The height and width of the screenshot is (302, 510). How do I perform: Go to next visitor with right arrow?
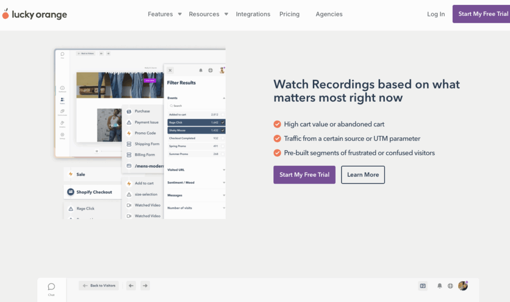145,286
